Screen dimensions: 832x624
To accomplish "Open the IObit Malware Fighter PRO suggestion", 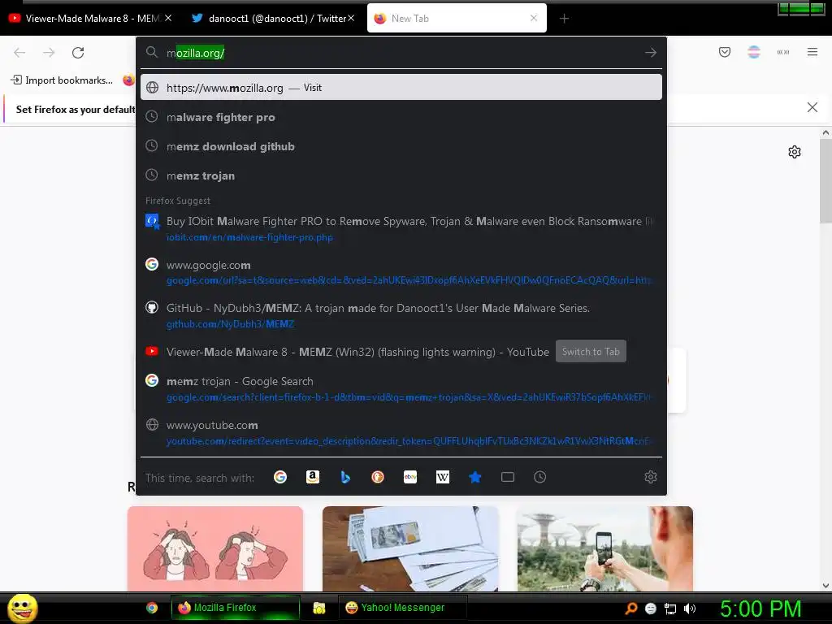I will 401,228.
